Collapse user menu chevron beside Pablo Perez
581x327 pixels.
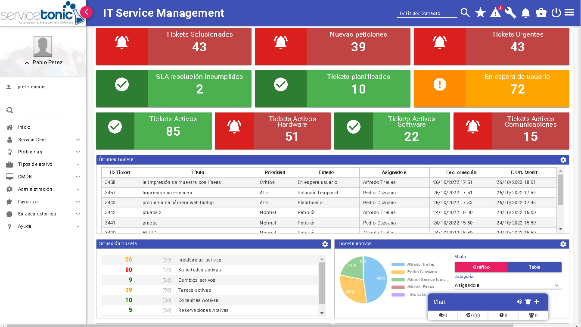point(27,63)
